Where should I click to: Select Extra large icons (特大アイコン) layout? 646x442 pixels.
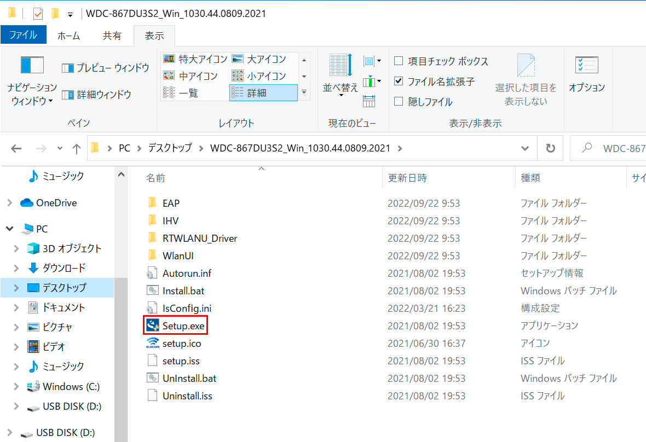pos(195,59)
